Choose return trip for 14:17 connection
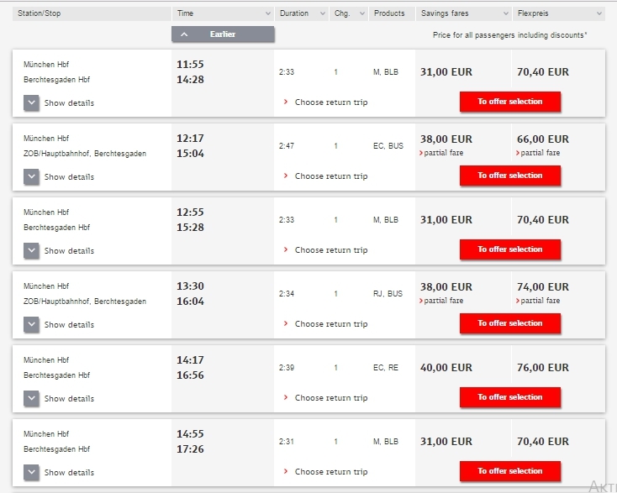 pyautogui.click(x=330, y=398)
